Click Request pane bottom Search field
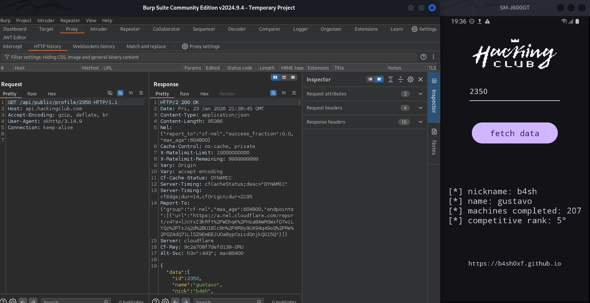 [76, 302]
